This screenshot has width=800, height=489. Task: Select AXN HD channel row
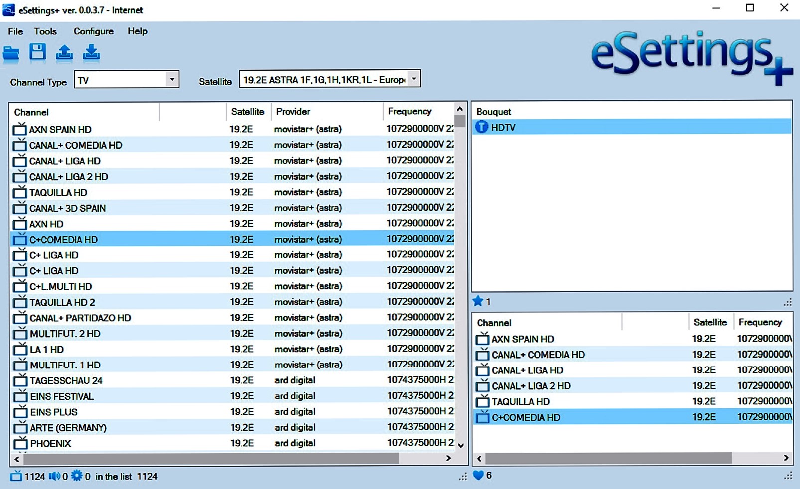(x=232, y=224)
